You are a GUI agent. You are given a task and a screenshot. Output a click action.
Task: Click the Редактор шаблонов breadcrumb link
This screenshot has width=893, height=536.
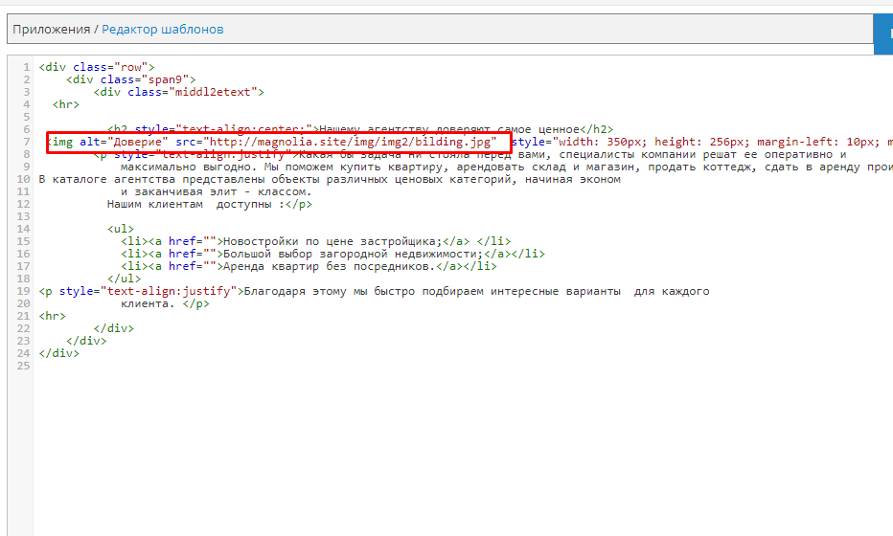(x=162, y=30)
